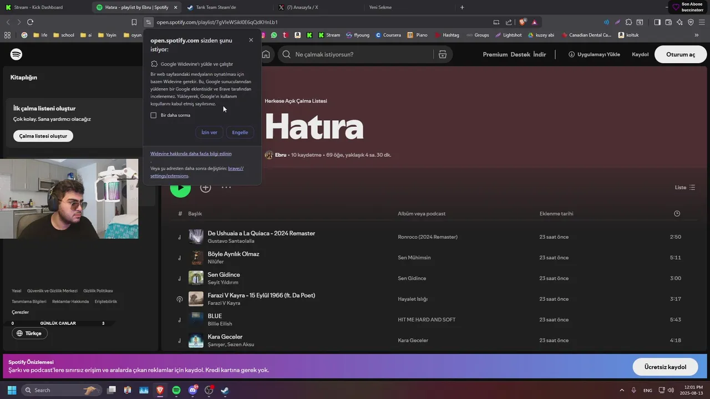Click Ücretsiz kaydol button

[665, 367]
